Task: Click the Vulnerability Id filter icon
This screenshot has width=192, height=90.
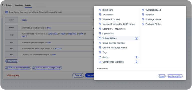Action: pos(143,10)
